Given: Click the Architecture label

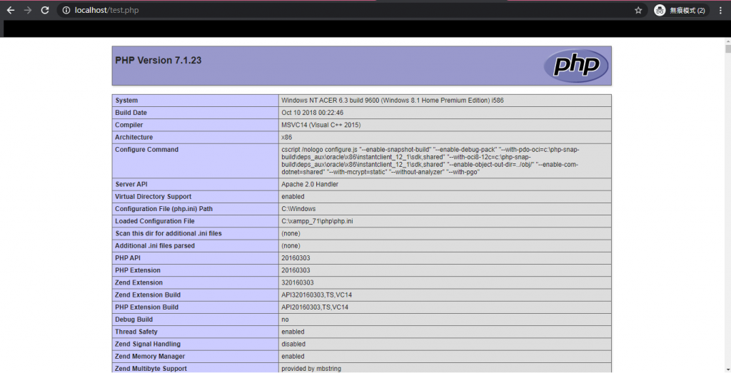Looking at the screenshot, I should pos(133,138).
